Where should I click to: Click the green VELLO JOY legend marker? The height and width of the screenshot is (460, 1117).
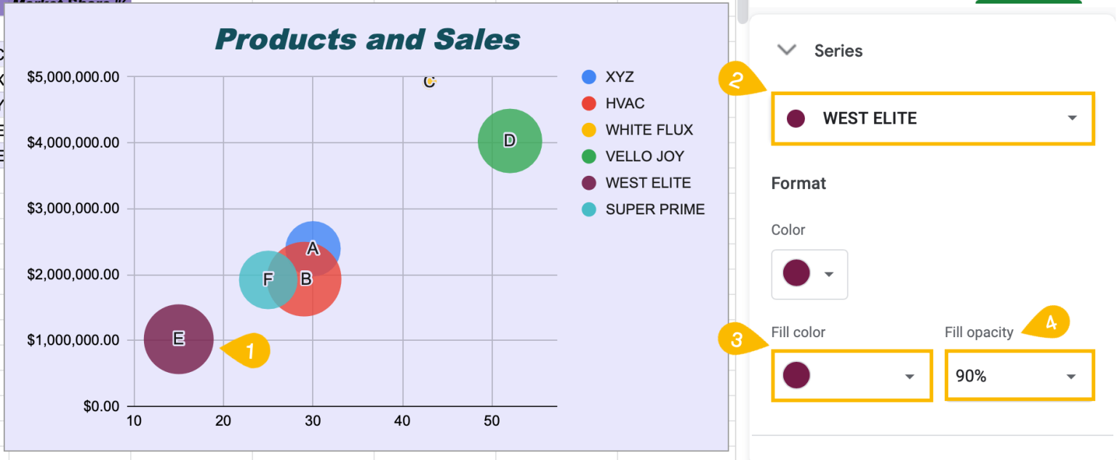tap(589, 156)
